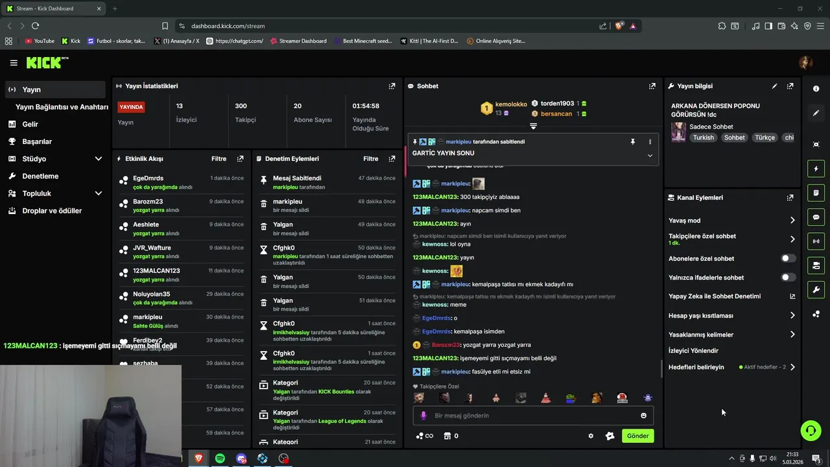This screenshot has width=830, height=467.
Task: Open the Filtre option in Etkinlik Akışı
Action: (x=219, y=158)
